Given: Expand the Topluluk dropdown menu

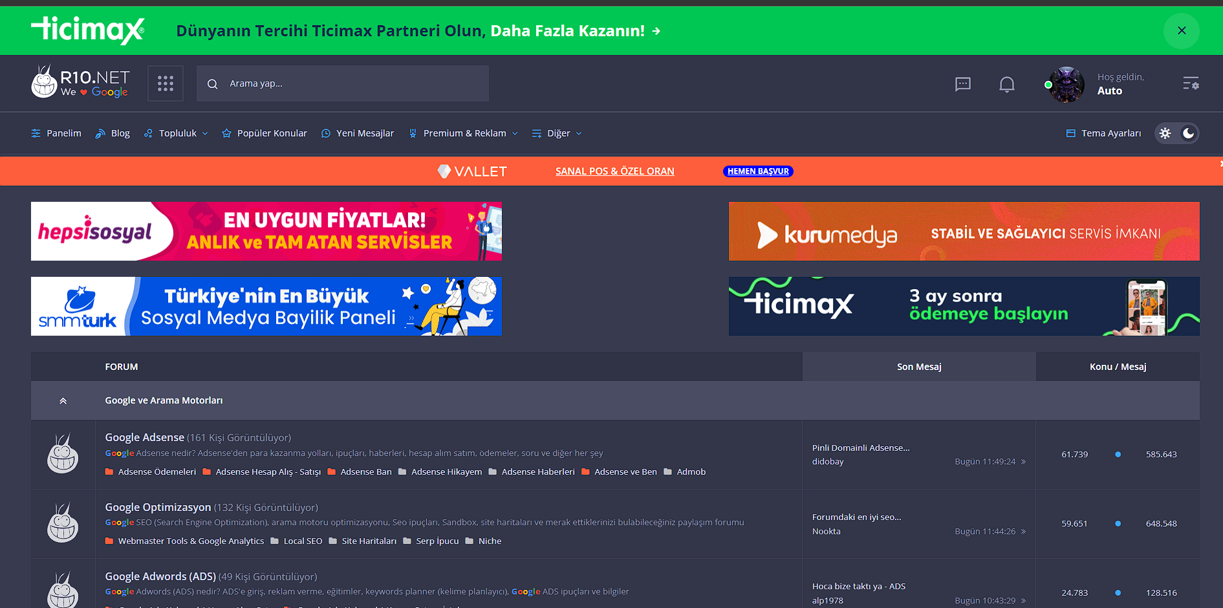Looking at the screenshot, I should pos(176,133).
